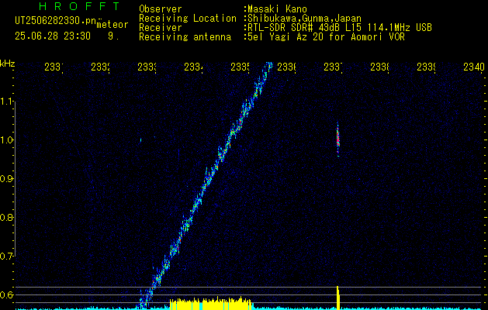Click the 0.7 frequency axis label
Screen dimensions: 488x310
tap(6, 256)
